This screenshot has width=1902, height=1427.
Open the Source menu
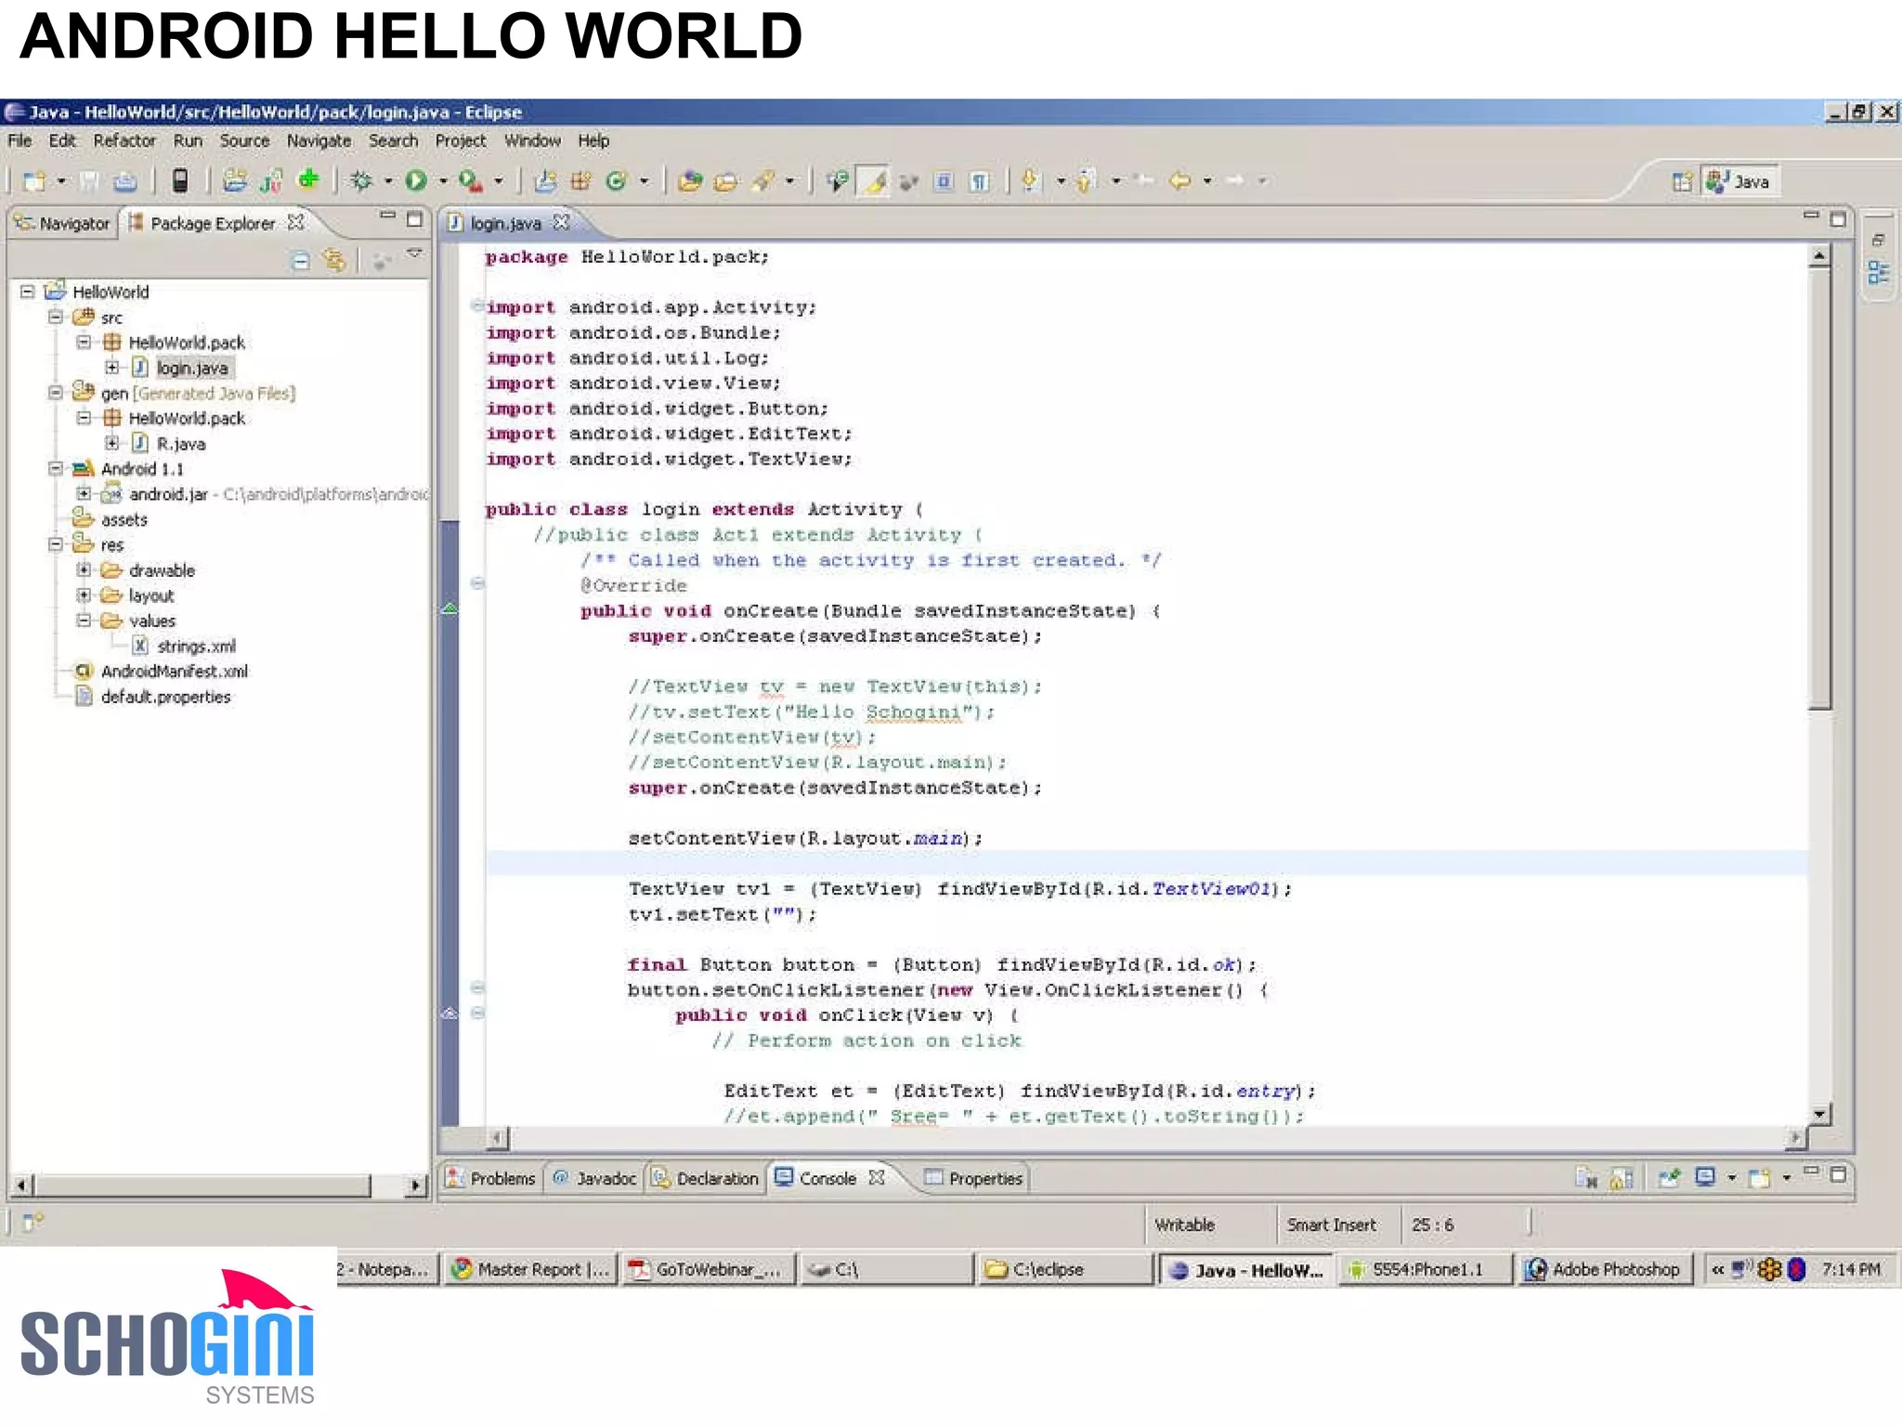click(244, 140)
